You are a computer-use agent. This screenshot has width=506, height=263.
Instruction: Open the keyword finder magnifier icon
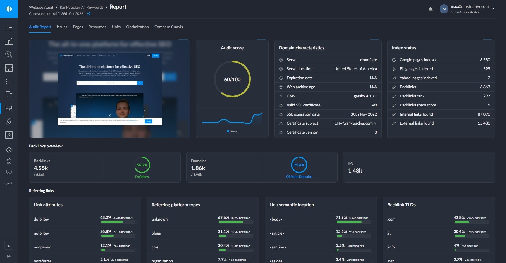[x=9, y=55]
